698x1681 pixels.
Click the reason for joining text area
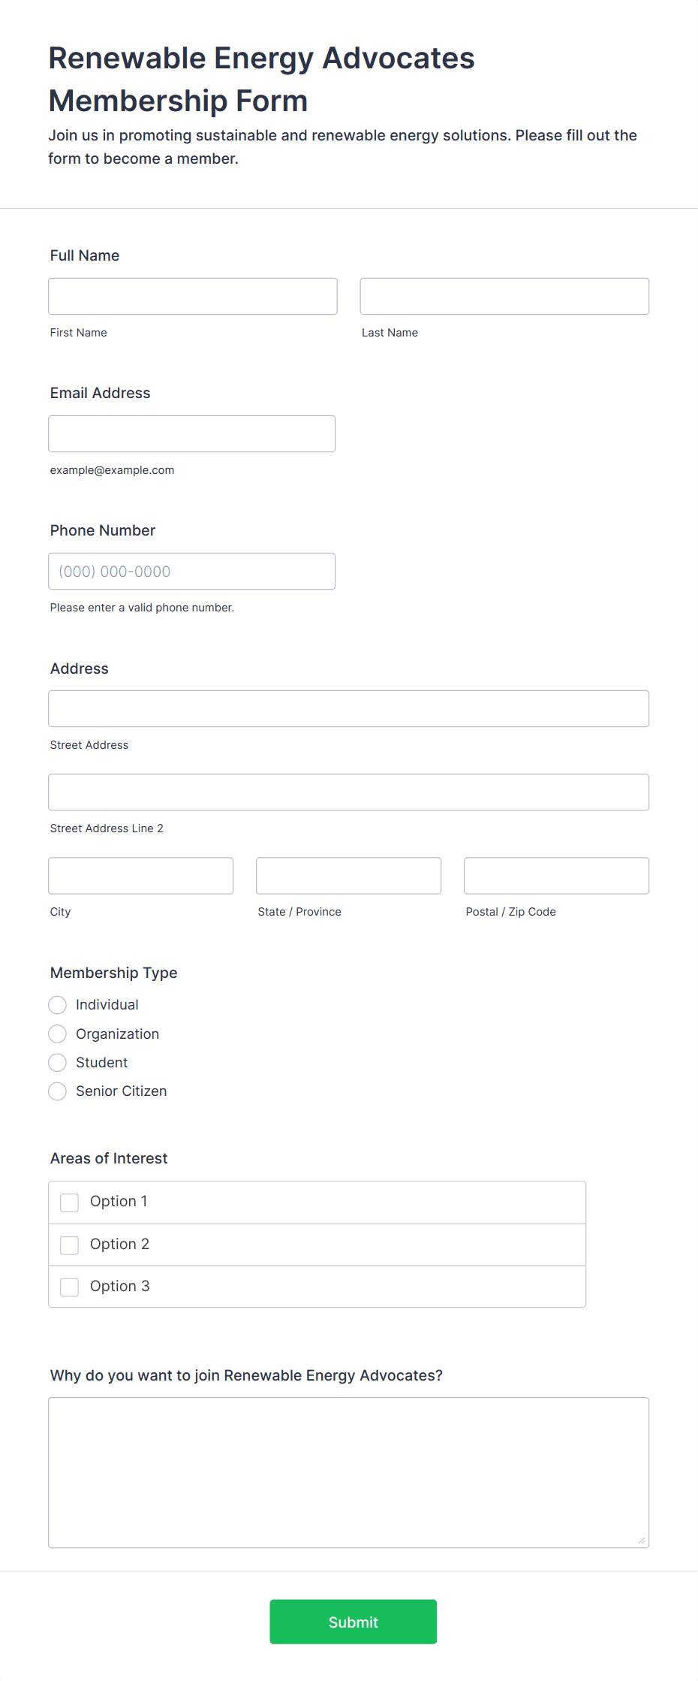point(349,1472)
